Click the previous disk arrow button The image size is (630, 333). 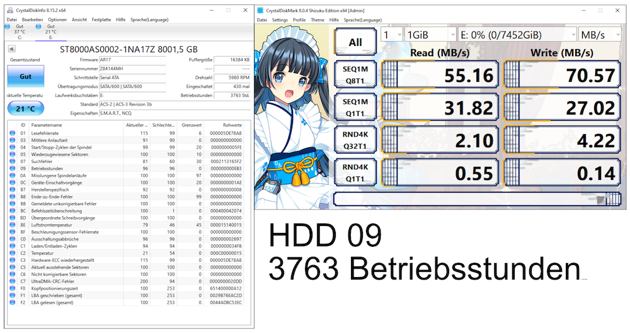coord(11,49)
